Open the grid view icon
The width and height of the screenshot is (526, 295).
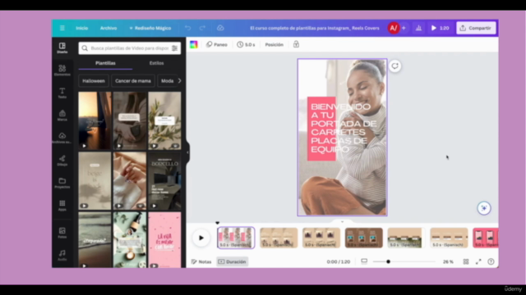point(466,261)
